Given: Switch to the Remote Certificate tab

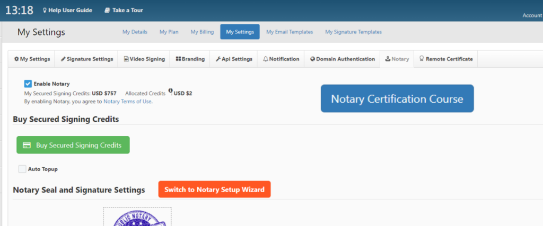Looking at the screenshot, I should pos(445,59).
